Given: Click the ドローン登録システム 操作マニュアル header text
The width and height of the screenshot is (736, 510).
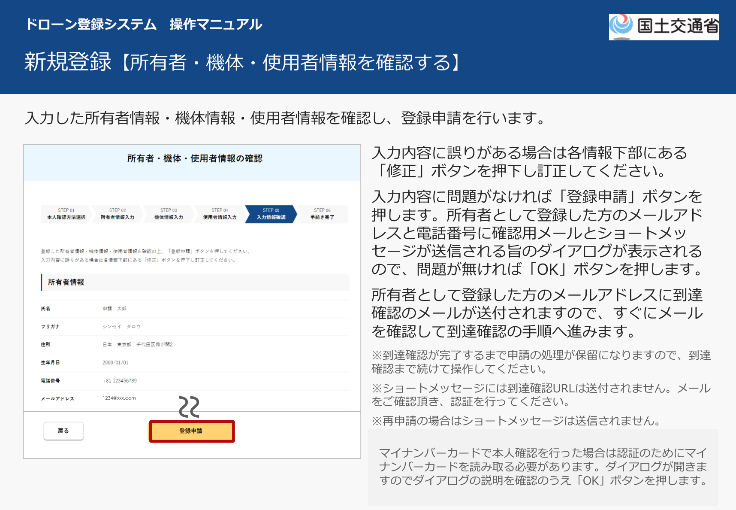Looking at the screenshot, I should tap(144, 24).
